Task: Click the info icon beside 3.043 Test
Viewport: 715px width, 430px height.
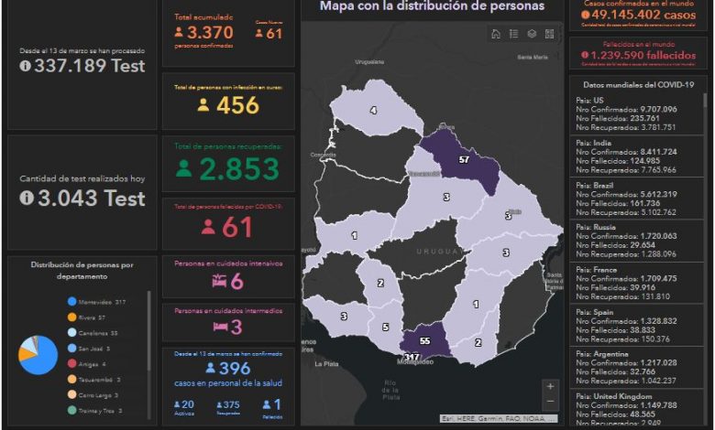Action: 25,198
